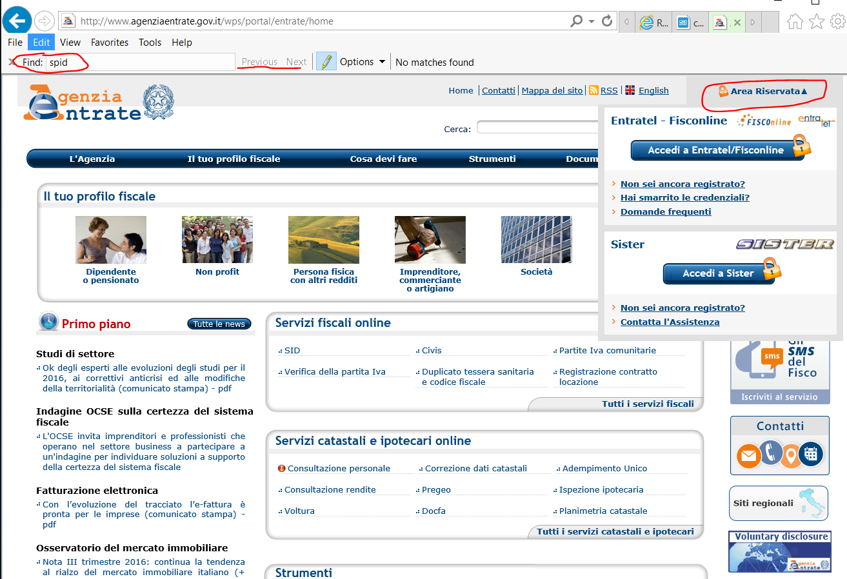Open the Tools menu
847x579 pixels.
click(x=150, y=43)
